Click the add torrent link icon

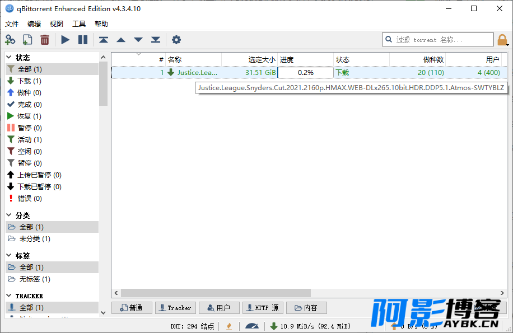click(x=10, y=40)
